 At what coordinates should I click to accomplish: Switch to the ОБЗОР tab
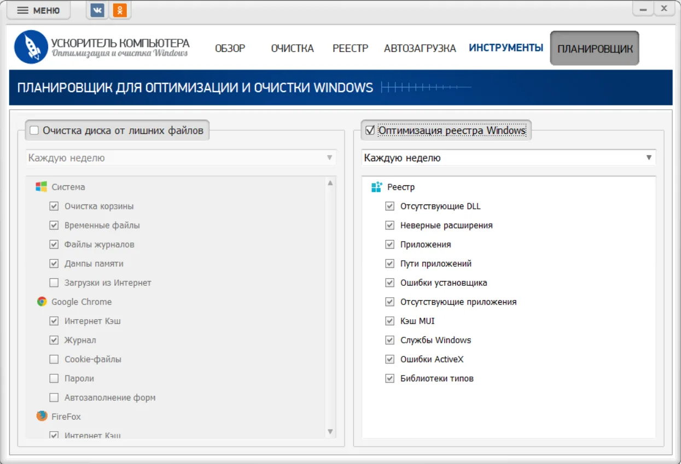tap(230, 48)
